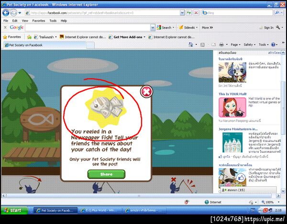Open the Google toolbar wrench settings
This screenshot has width=287, height=224.
coord(278,27)
